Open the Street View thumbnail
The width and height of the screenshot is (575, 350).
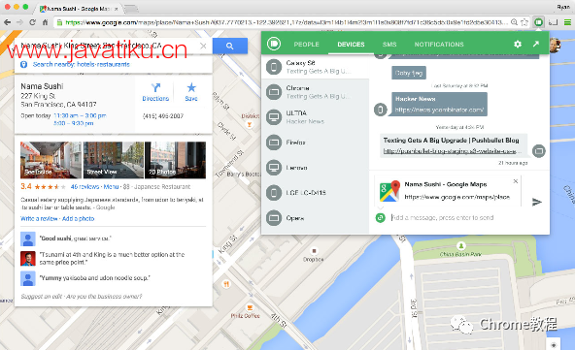pyautogui.click(x=114, y=160)
